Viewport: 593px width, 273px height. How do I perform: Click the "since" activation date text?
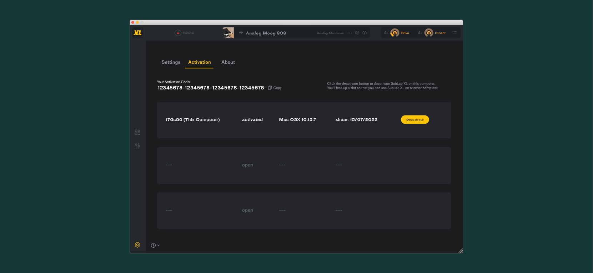click(356, 120)
